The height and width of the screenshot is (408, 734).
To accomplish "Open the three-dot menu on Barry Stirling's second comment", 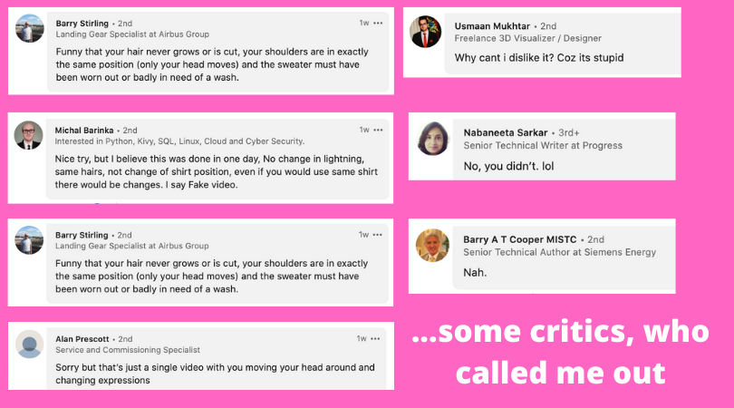I will [x=377, y=235].
